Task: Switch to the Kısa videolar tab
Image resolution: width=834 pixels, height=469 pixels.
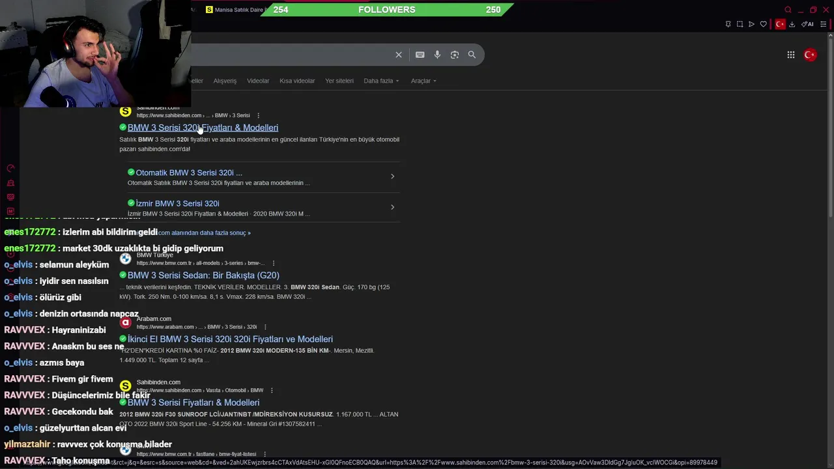Action: pyautogui.click(x=297, y=81)
